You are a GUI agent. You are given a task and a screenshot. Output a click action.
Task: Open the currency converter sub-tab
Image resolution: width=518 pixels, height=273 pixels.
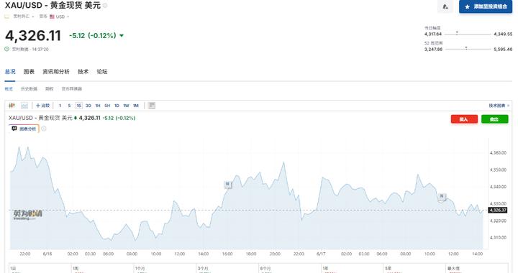click(72, 88)
